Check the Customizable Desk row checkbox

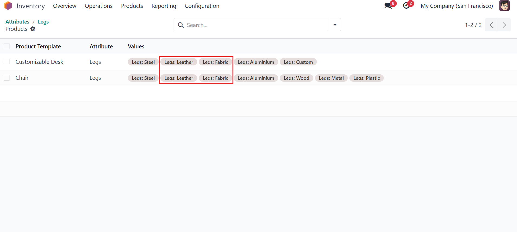coord(7,62)
